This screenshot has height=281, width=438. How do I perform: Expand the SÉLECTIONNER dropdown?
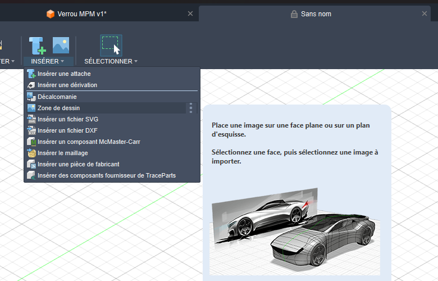coord(111,61)
